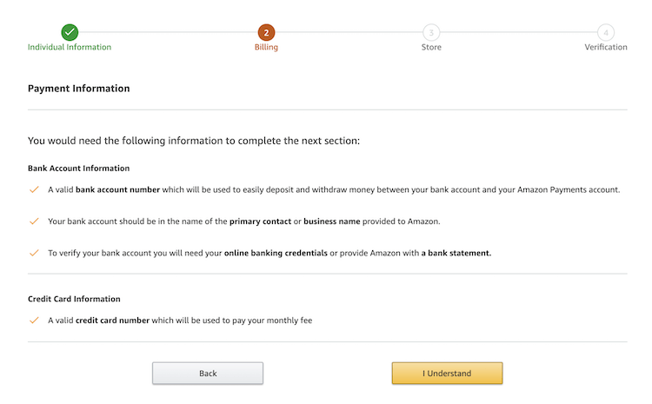The image size is (652, 404).
Task: Click checkmark beside bank account number line
Action: [x=34, y=189]
